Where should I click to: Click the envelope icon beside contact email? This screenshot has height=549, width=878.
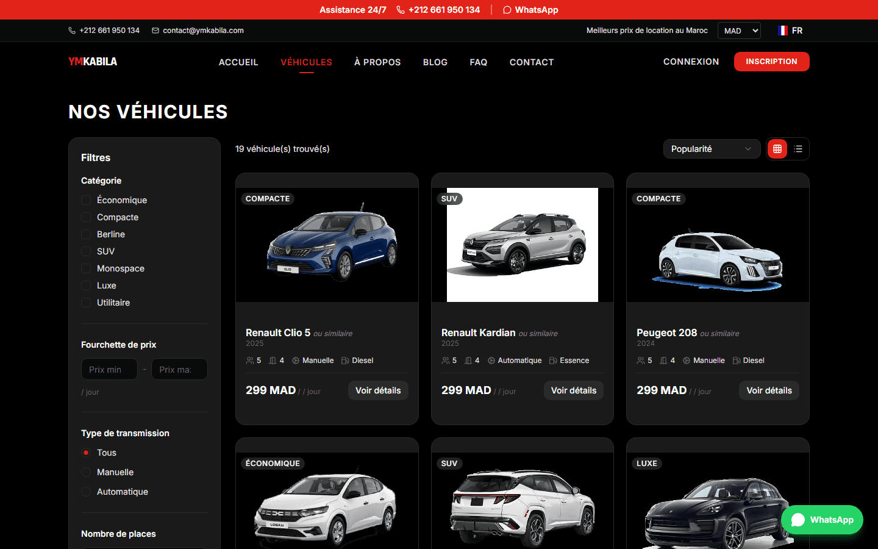tap(155, 30)
